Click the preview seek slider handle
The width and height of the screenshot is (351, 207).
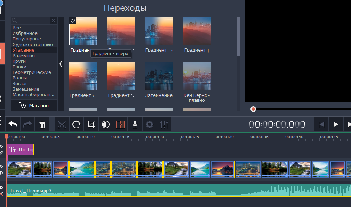[x=253, y=109]
